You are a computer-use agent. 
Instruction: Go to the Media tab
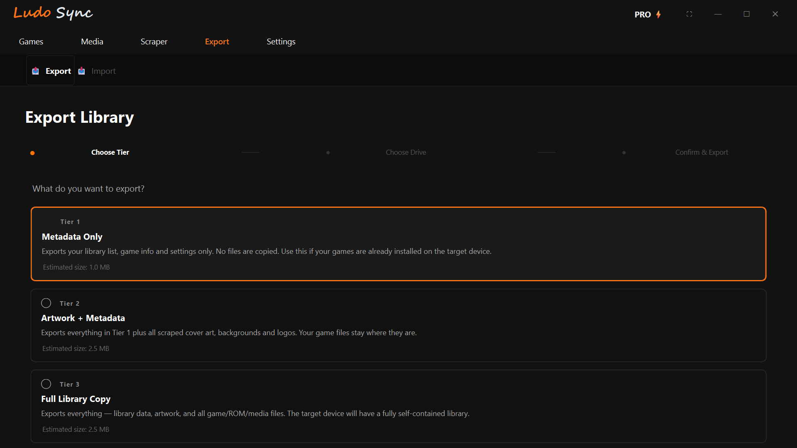(92, 41)
